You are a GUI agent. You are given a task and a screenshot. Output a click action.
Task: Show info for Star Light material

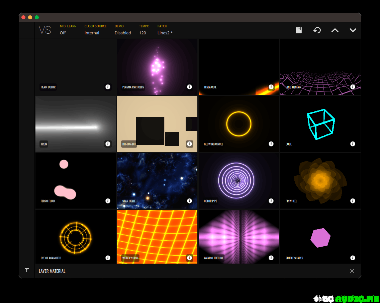(x=190, y=201)
